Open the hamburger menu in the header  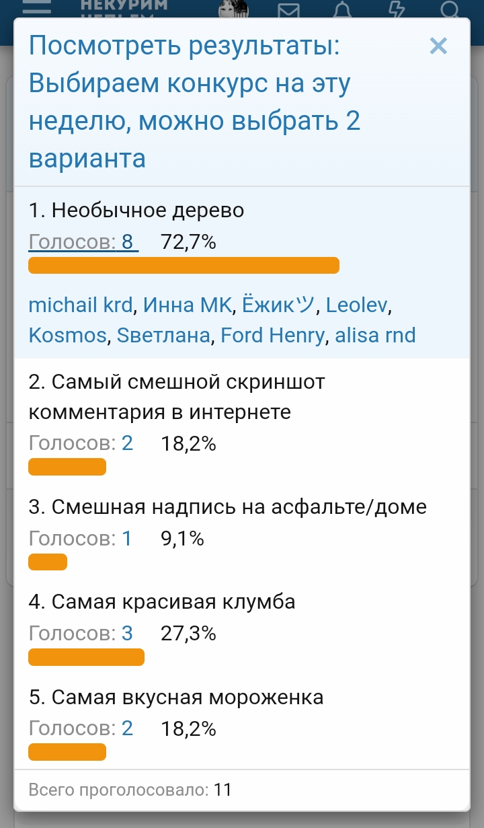tap(36, 7)
